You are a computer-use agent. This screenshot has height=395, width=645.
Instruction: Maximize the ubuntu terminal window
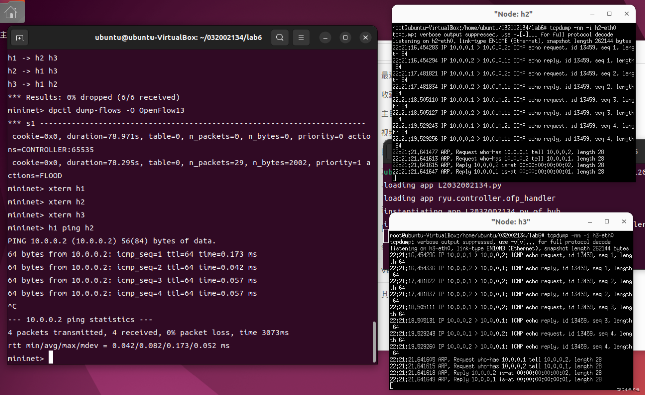click(x=345, y=37)
